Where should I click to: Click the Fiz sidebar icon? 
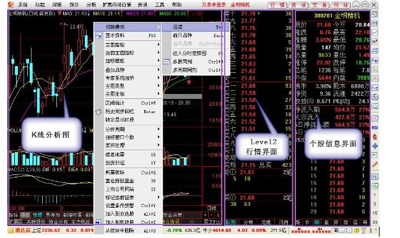coord(375,88)
